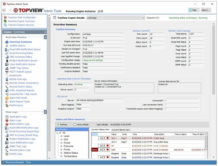Acknowledge Discharge Pump 2 via ACK
The image size is (218, 166).
(104, 157)
